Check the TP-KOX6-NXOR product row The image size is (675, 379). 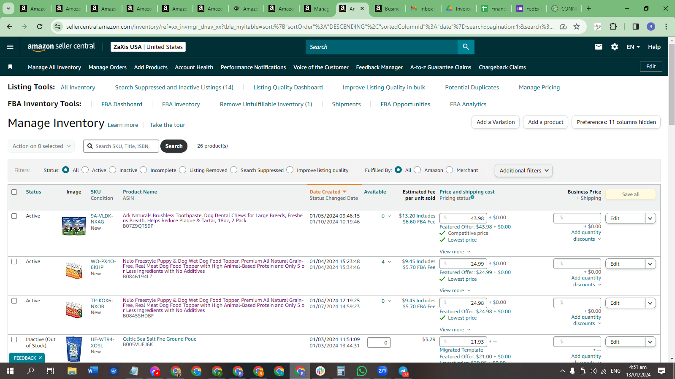14,301
